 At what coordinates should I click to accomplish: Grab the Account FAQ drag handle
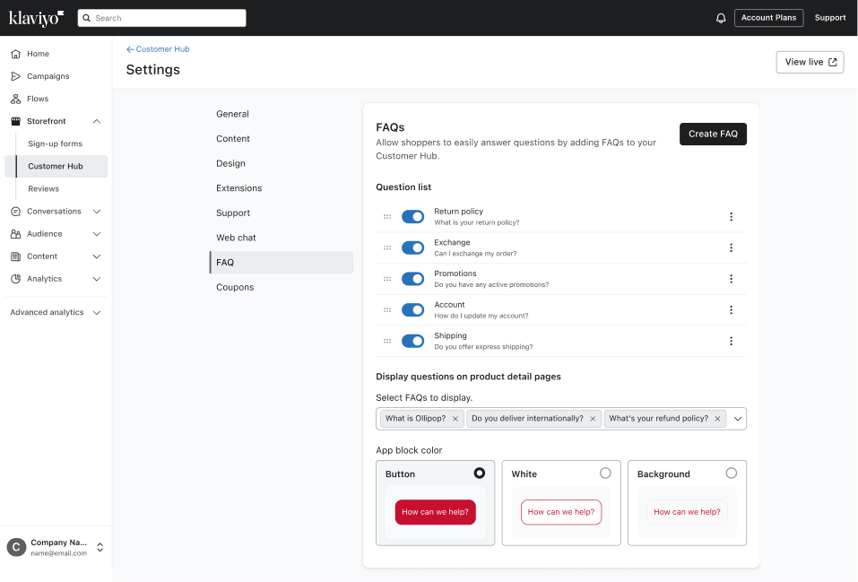(387, 310)
